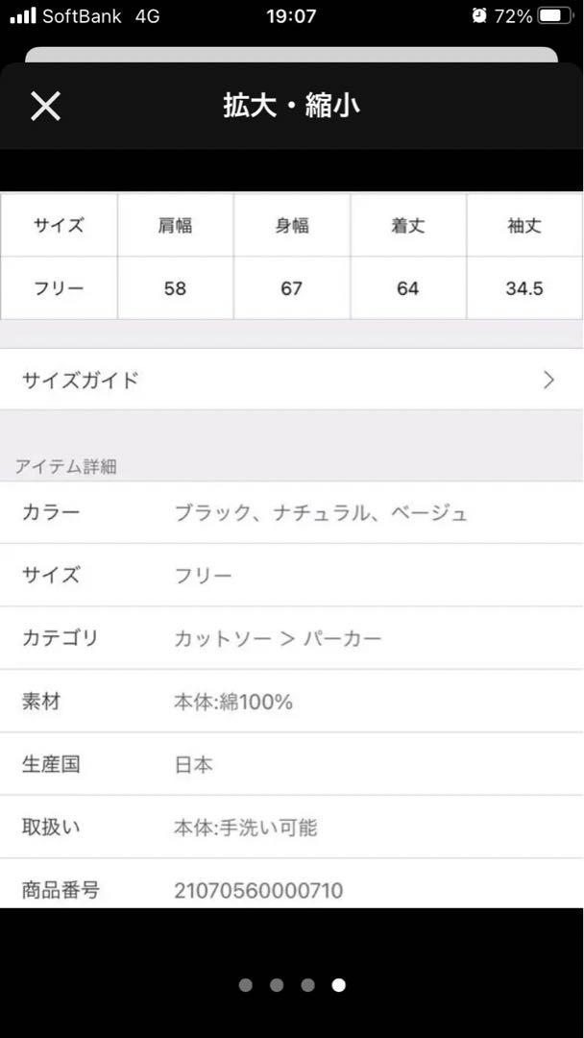Go to the second image page dot
Image resolution: width=584 pixels, height=1038 pixels.
click(x=277, y=985)
